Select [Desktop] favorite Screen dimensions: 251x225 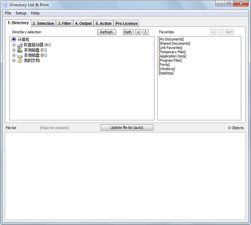click(166, 73)
